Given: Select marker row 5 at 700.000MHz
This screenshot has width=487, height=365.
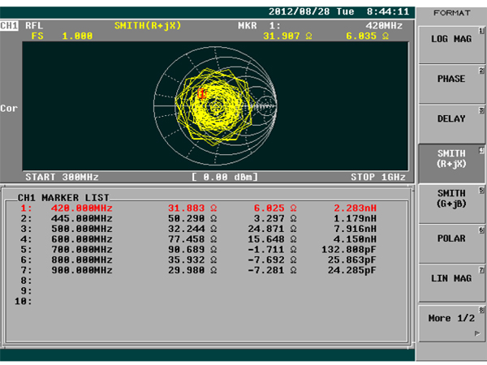Looking at the screenshot, I should click(x=198, y=250).
